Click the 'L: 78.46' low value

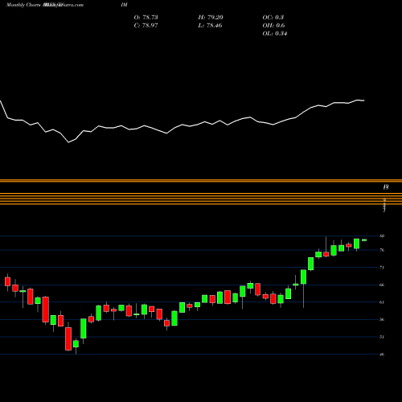[211, 26]
